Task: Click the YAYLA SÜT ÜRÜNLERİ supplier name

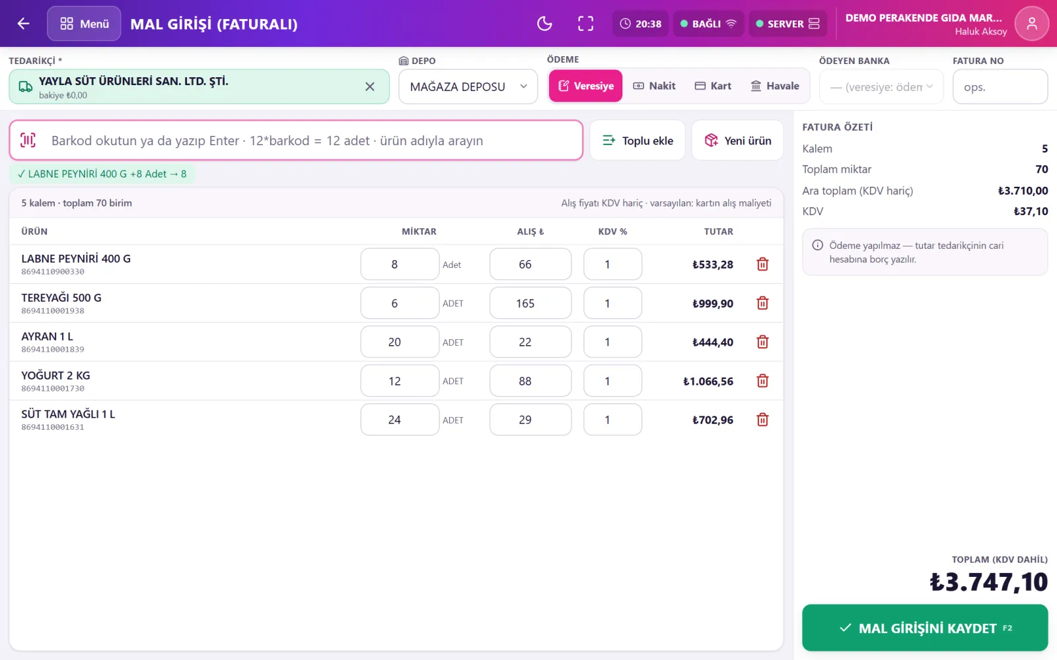Action: coord(133,81)
